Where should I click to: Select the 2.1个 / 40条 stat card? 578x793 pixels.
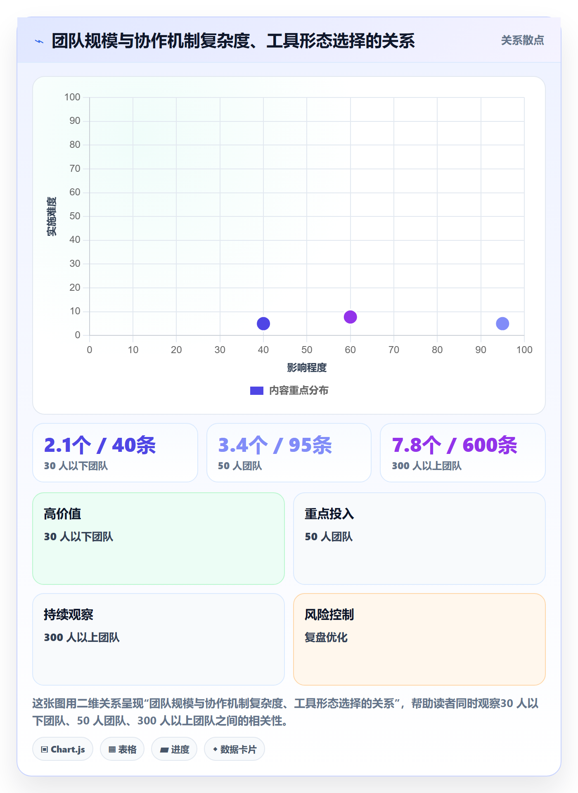(115, 453)
